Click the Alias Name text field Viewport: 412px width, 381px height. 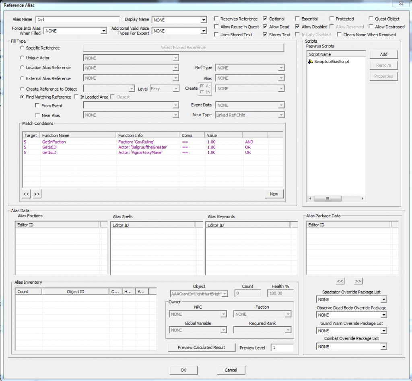[x=78, y=20]
